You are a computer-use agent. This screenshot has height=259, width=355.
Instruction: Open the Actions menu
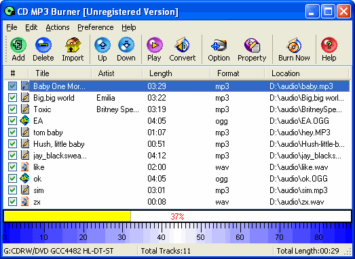[58, 27]
